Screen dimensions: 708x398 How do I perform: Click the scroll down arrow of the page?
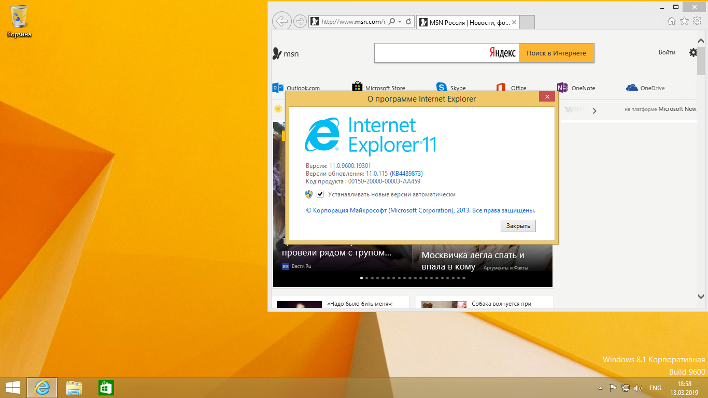tap(701, 297)
